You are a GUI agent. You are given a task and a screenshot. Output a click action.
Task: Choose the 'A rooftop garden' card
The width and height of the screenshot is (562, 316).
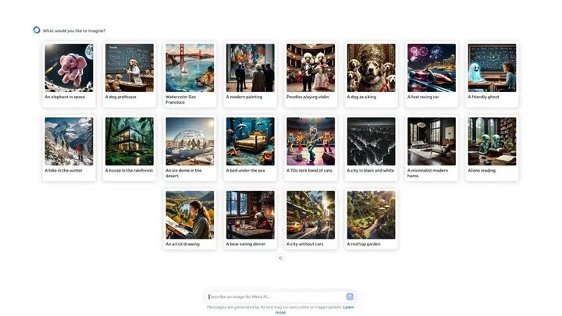pos(372,220)
